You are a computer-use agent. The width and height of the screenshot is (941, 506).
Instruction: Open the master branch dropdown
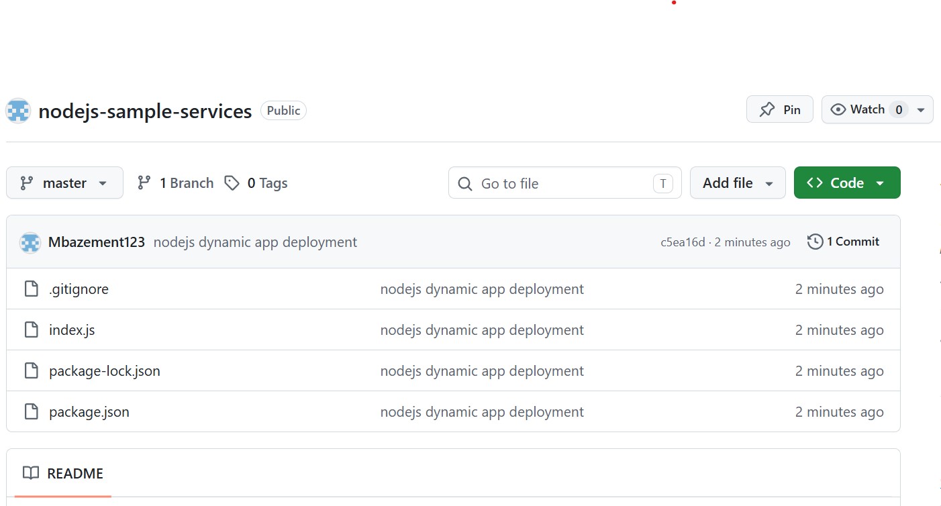(x=64, y=183)
